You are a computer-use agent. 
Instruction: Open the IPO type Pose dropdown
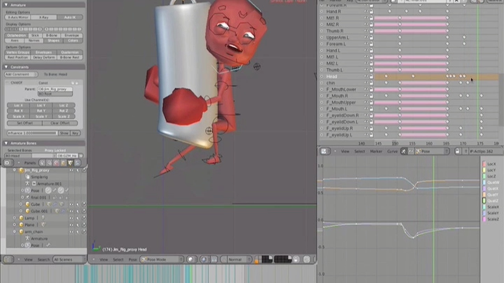click(x=431, y=151)
